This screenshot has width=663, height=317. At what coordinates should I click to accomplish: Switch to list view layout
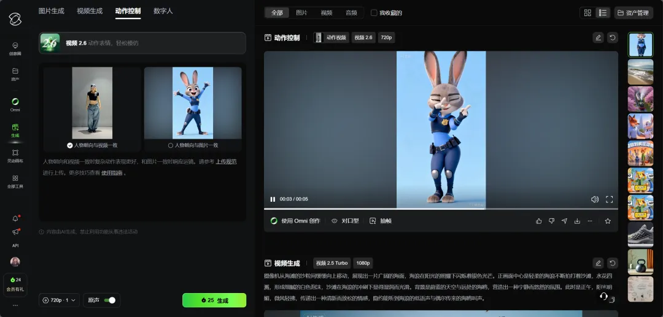point(603,13)
